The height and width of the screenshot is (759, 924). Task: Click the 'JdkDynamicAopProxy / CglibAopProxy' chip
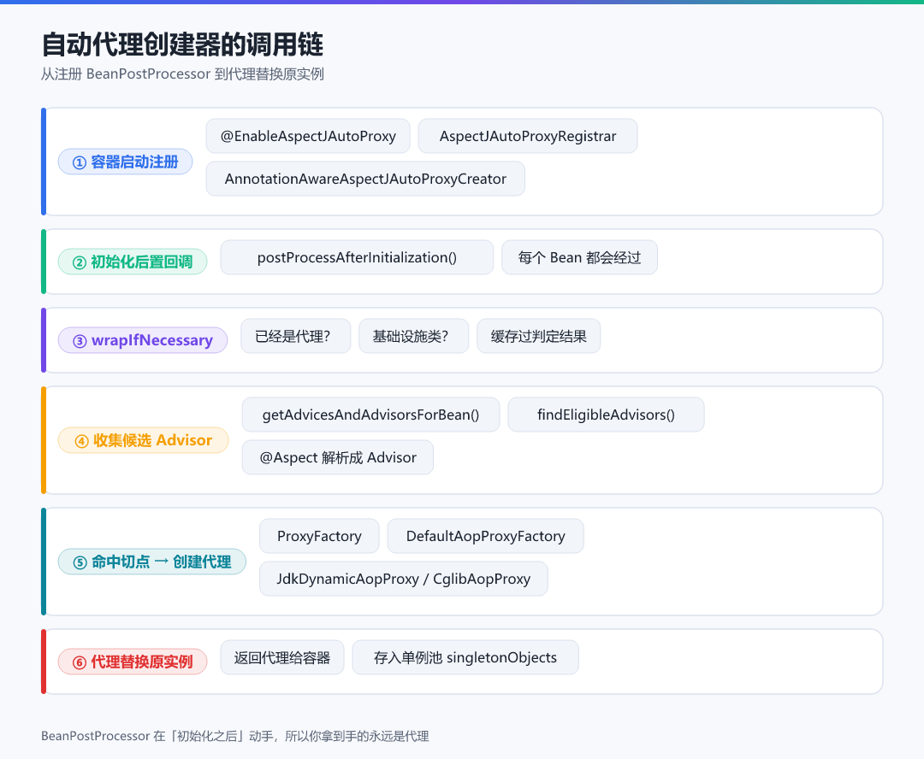pyautogui.click(x=404, y=579)
